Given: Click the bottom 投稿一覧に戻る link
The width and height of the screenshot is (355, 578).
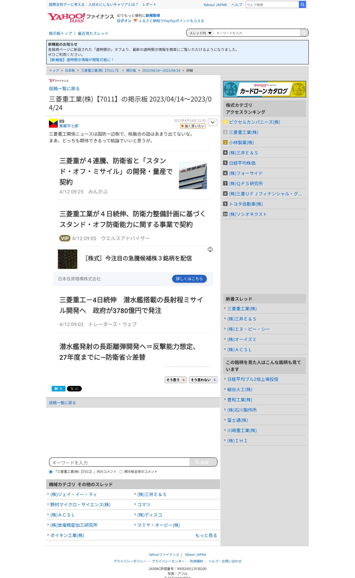Looking at the screenshot, I should (x=62, y=403).
